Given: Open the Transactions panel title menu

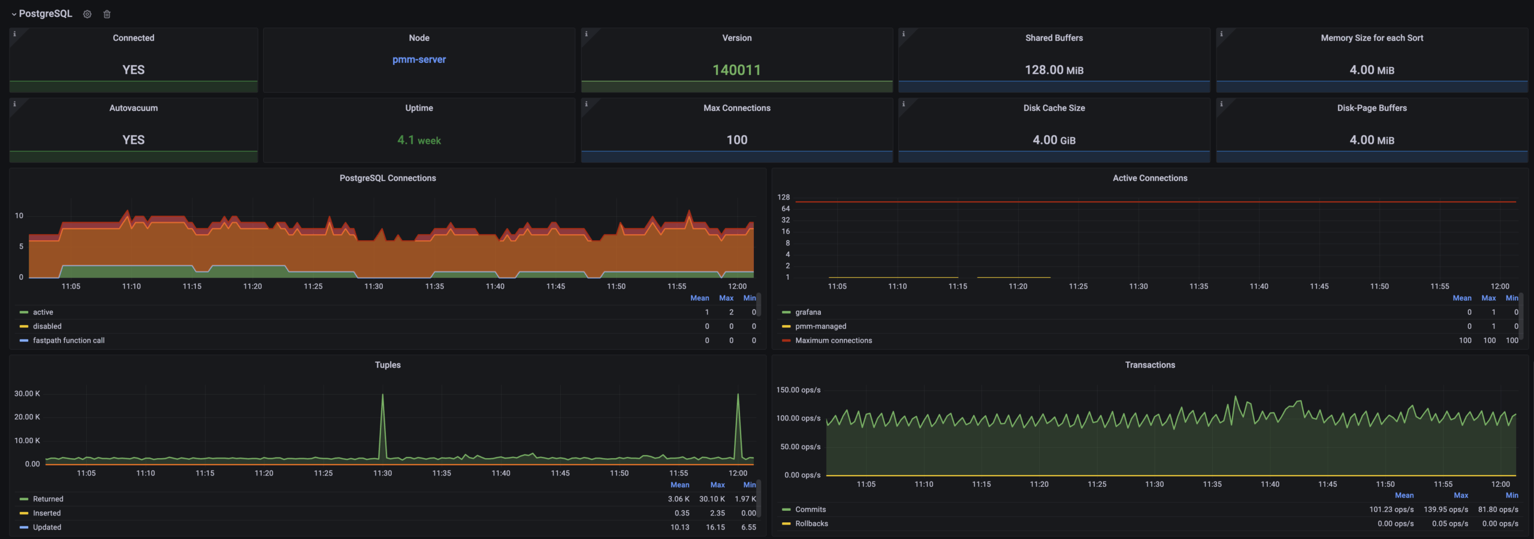Looking at the screenshot, I should point(1149,365).
